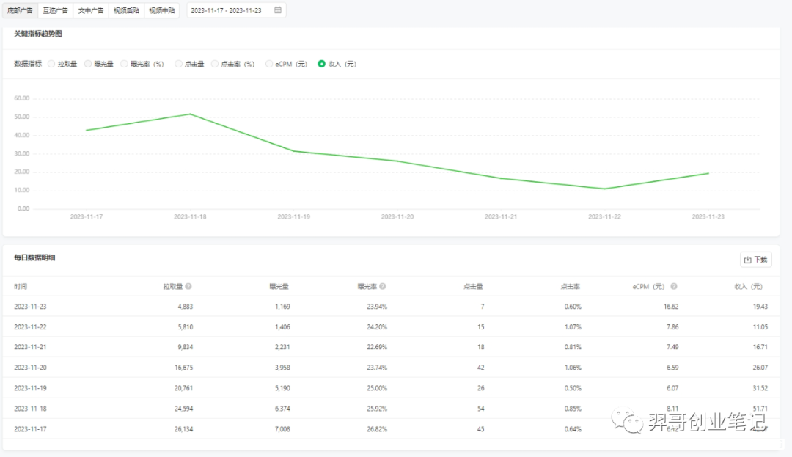Select the eCPM (元) radio button
The height and width of the screenshot is (457, 792).
coord(269,64)
